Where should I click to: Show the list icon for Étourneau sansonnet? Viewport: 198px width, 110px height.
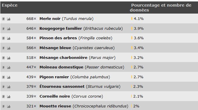coord(3,87)
